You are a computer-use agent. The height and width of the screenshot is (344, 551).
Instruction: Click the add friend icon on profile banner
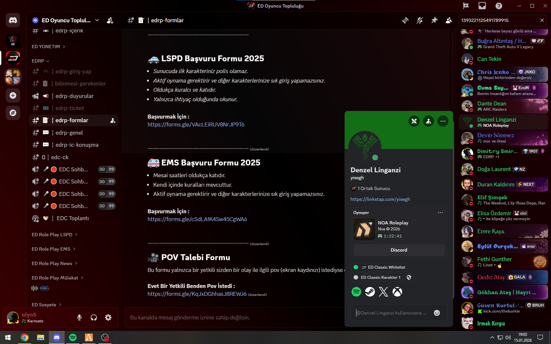pos(428,121)
